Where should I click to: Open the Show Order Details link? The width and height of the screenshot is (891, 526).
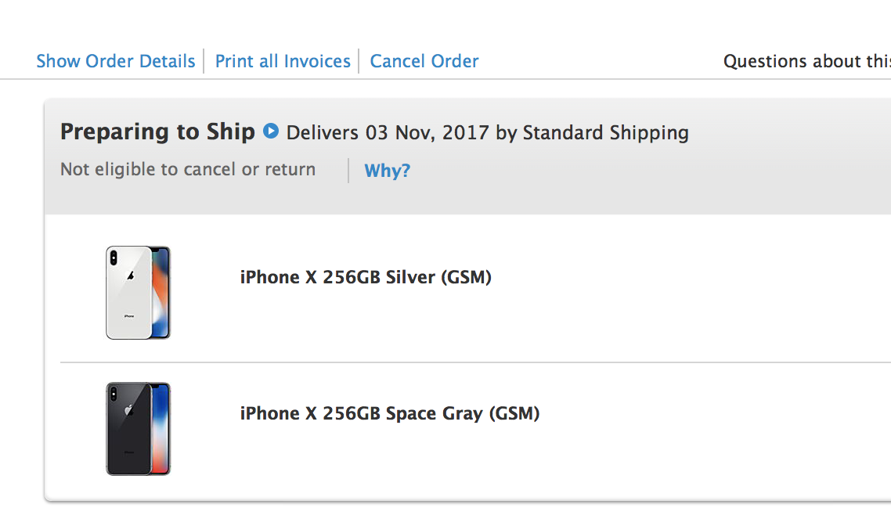(116, 61)
